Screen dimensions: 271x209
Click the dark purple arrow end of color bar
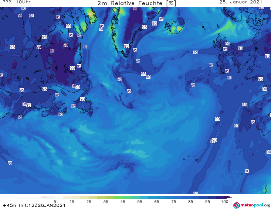pyautogui.click(x=228, y=197)
